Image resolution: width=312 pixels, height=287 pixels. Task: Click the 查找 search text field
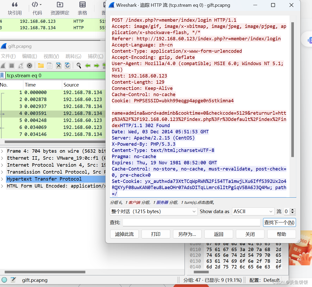(191, 222)
